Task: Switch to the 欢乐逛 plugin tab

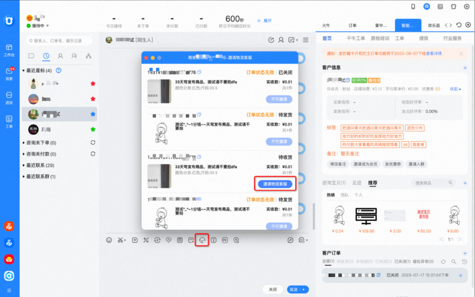Action: click(434, 25)
